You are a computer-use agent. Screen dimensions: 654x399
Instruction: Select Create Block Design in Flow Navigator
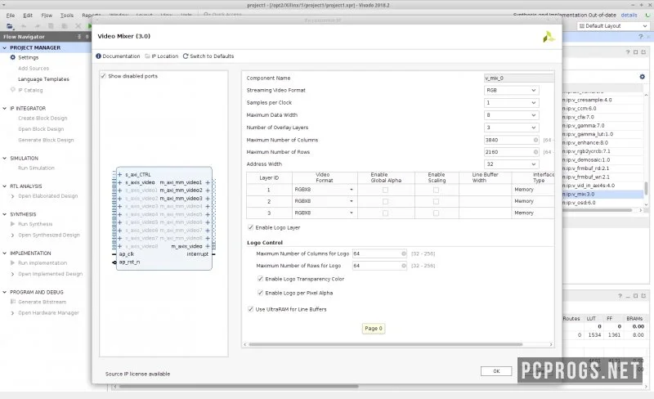point(43,118)
